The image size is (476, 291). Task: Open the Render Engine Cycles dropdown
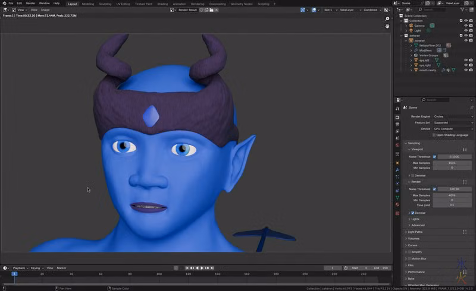click(453, 116)
